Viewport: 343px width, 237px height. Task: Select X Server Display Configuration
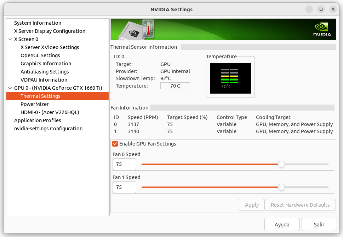coord(50,31)
